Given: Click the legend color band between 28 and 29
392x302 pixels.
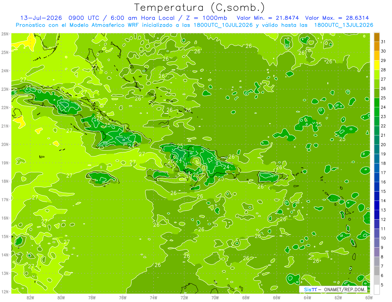Looking at the screenshot, I should (377, 65).
